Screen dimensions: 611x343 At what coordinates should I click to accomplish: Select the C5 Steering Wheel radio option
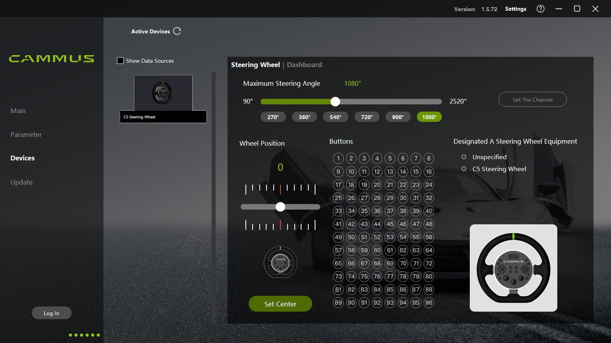463,169
